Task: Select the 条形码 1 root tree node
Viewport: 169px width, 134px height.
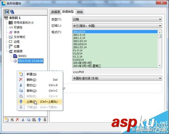Action: 15,18
